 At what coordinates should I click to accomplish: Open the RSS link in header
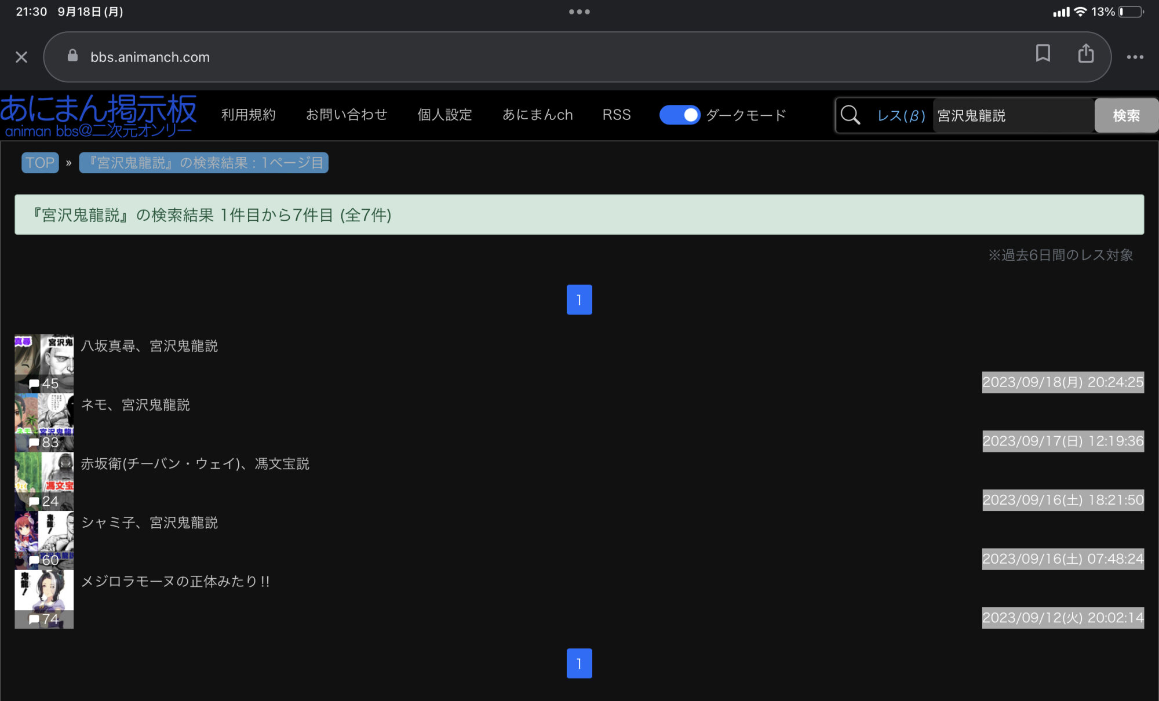tap(616, 115)
